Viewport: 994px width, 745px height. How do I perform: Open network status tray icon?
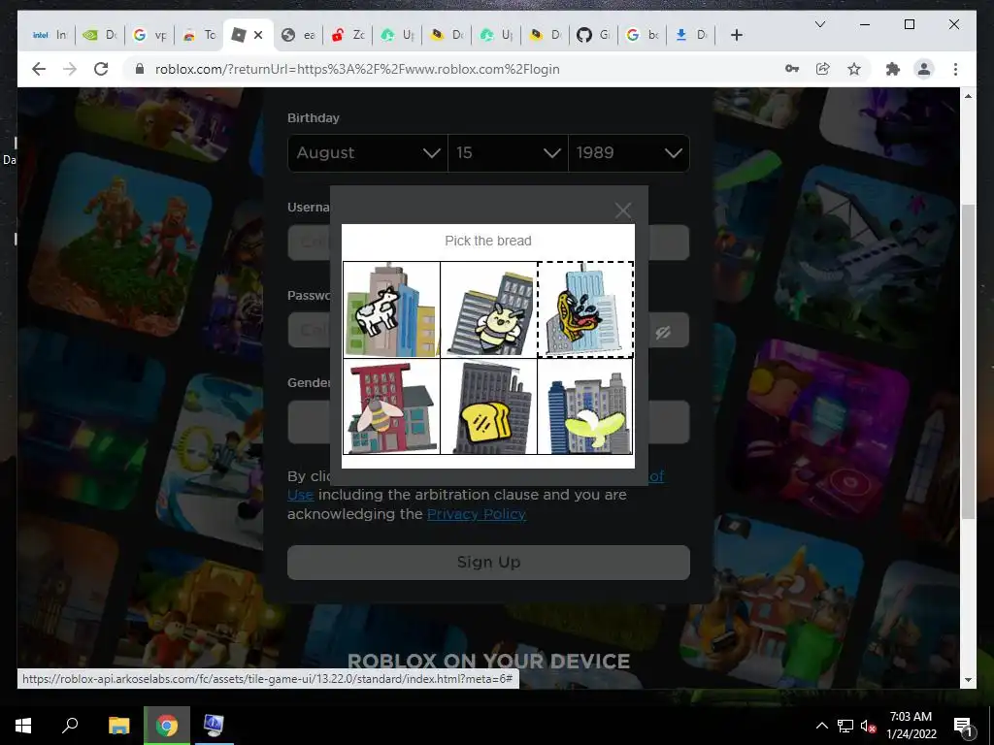pos(845,726)
